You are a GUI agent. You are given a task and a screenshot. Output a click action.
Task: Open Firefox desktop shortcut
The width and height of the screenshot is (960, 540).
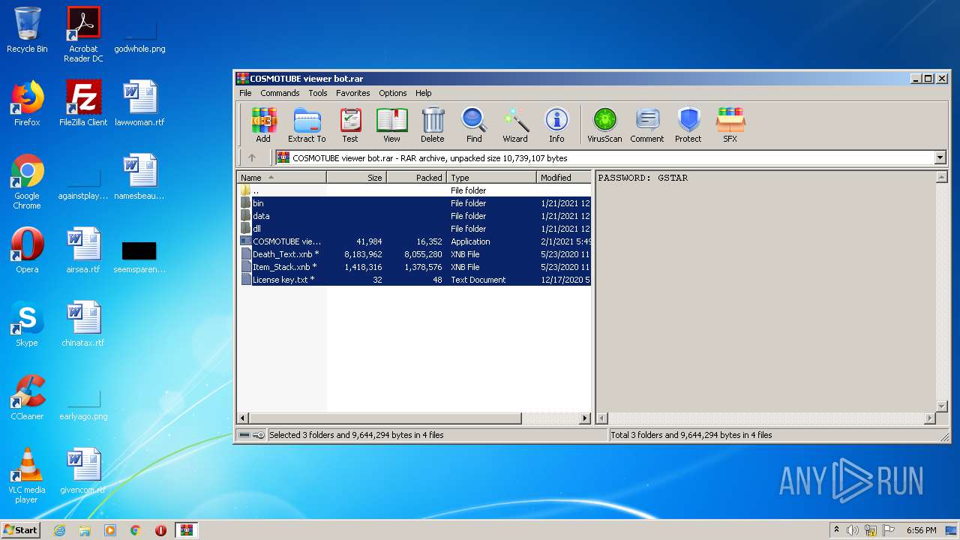tap(27, 103)
